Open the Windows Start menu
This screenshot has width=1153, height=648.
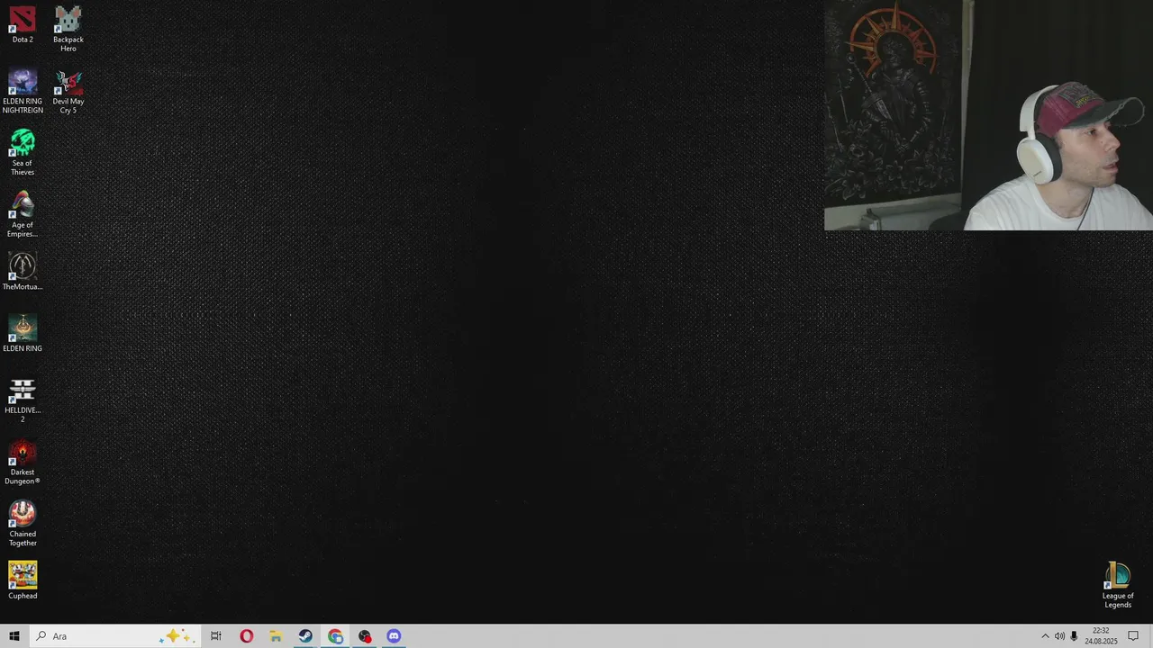pos(14,636)
